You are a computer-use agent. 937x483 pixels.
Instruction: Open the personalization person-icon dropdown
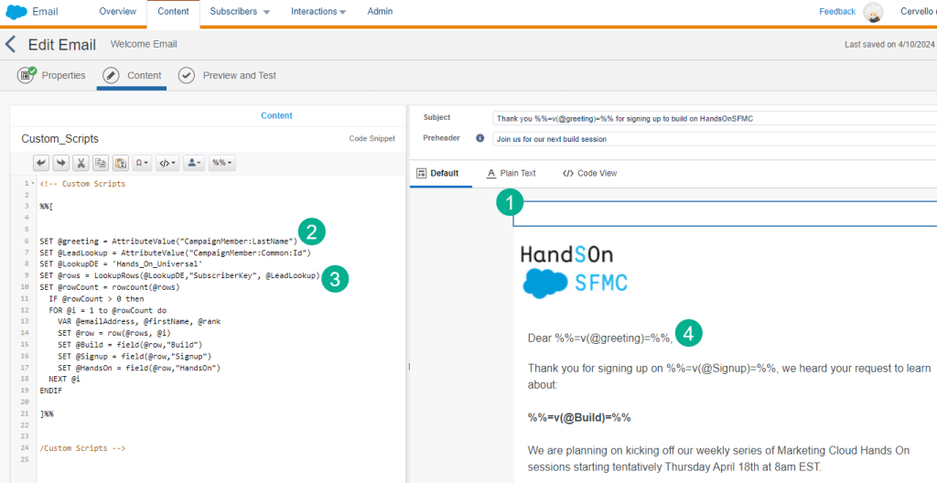point(193,163)
